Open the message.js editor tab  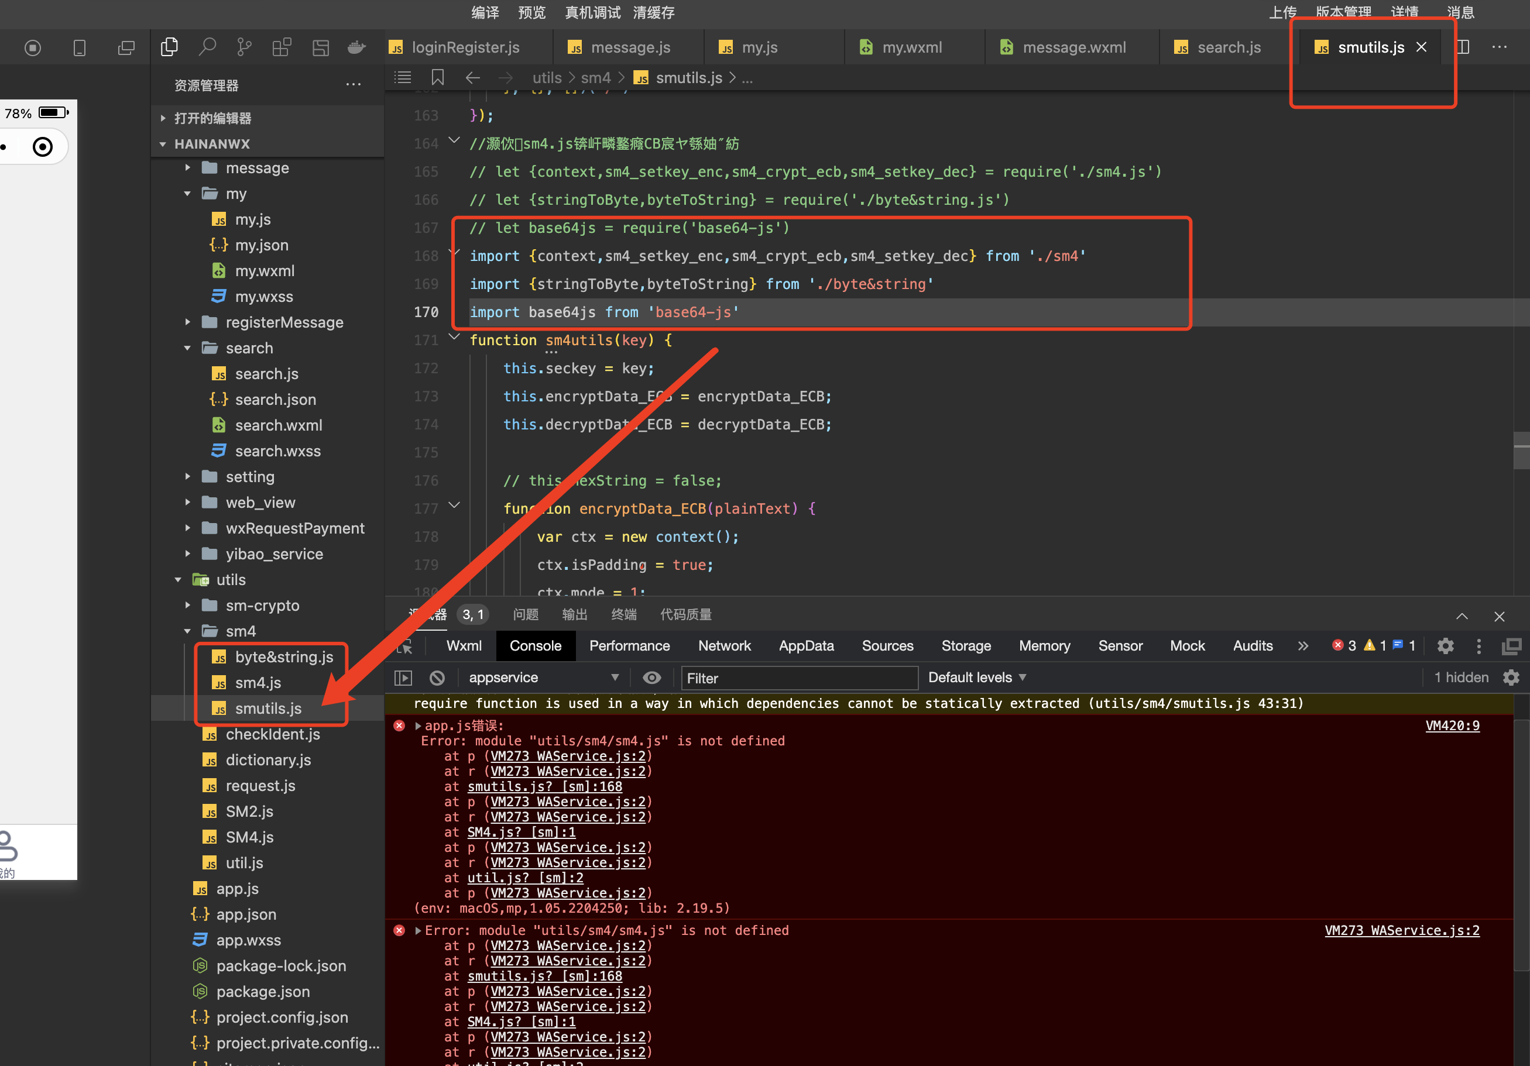(x=629, y=47)
